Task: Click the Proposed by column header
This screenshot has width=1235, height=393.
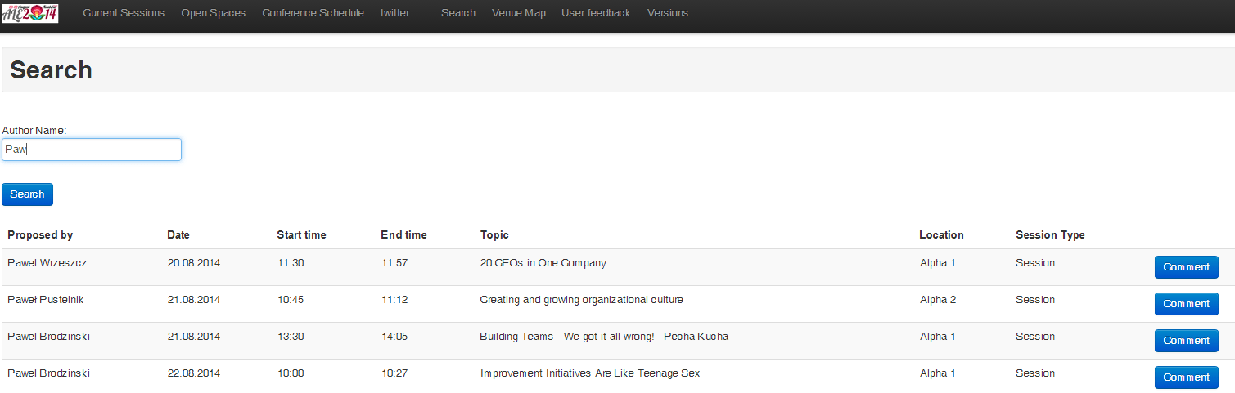Action: pos(40,235)
